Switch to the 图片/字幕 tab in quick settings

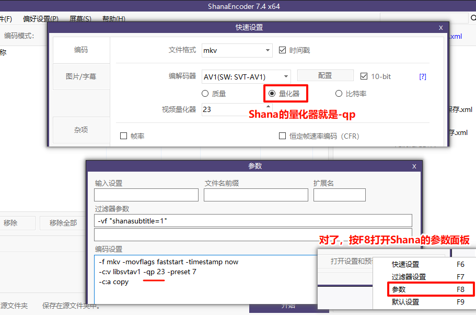81,77
